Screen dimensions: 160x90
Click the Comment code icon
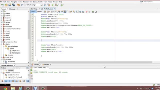coord(93,12)
